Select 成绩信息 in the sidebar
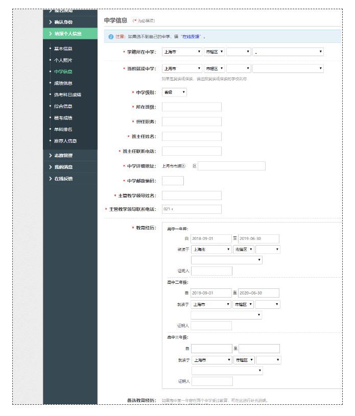 coord(63,83)
